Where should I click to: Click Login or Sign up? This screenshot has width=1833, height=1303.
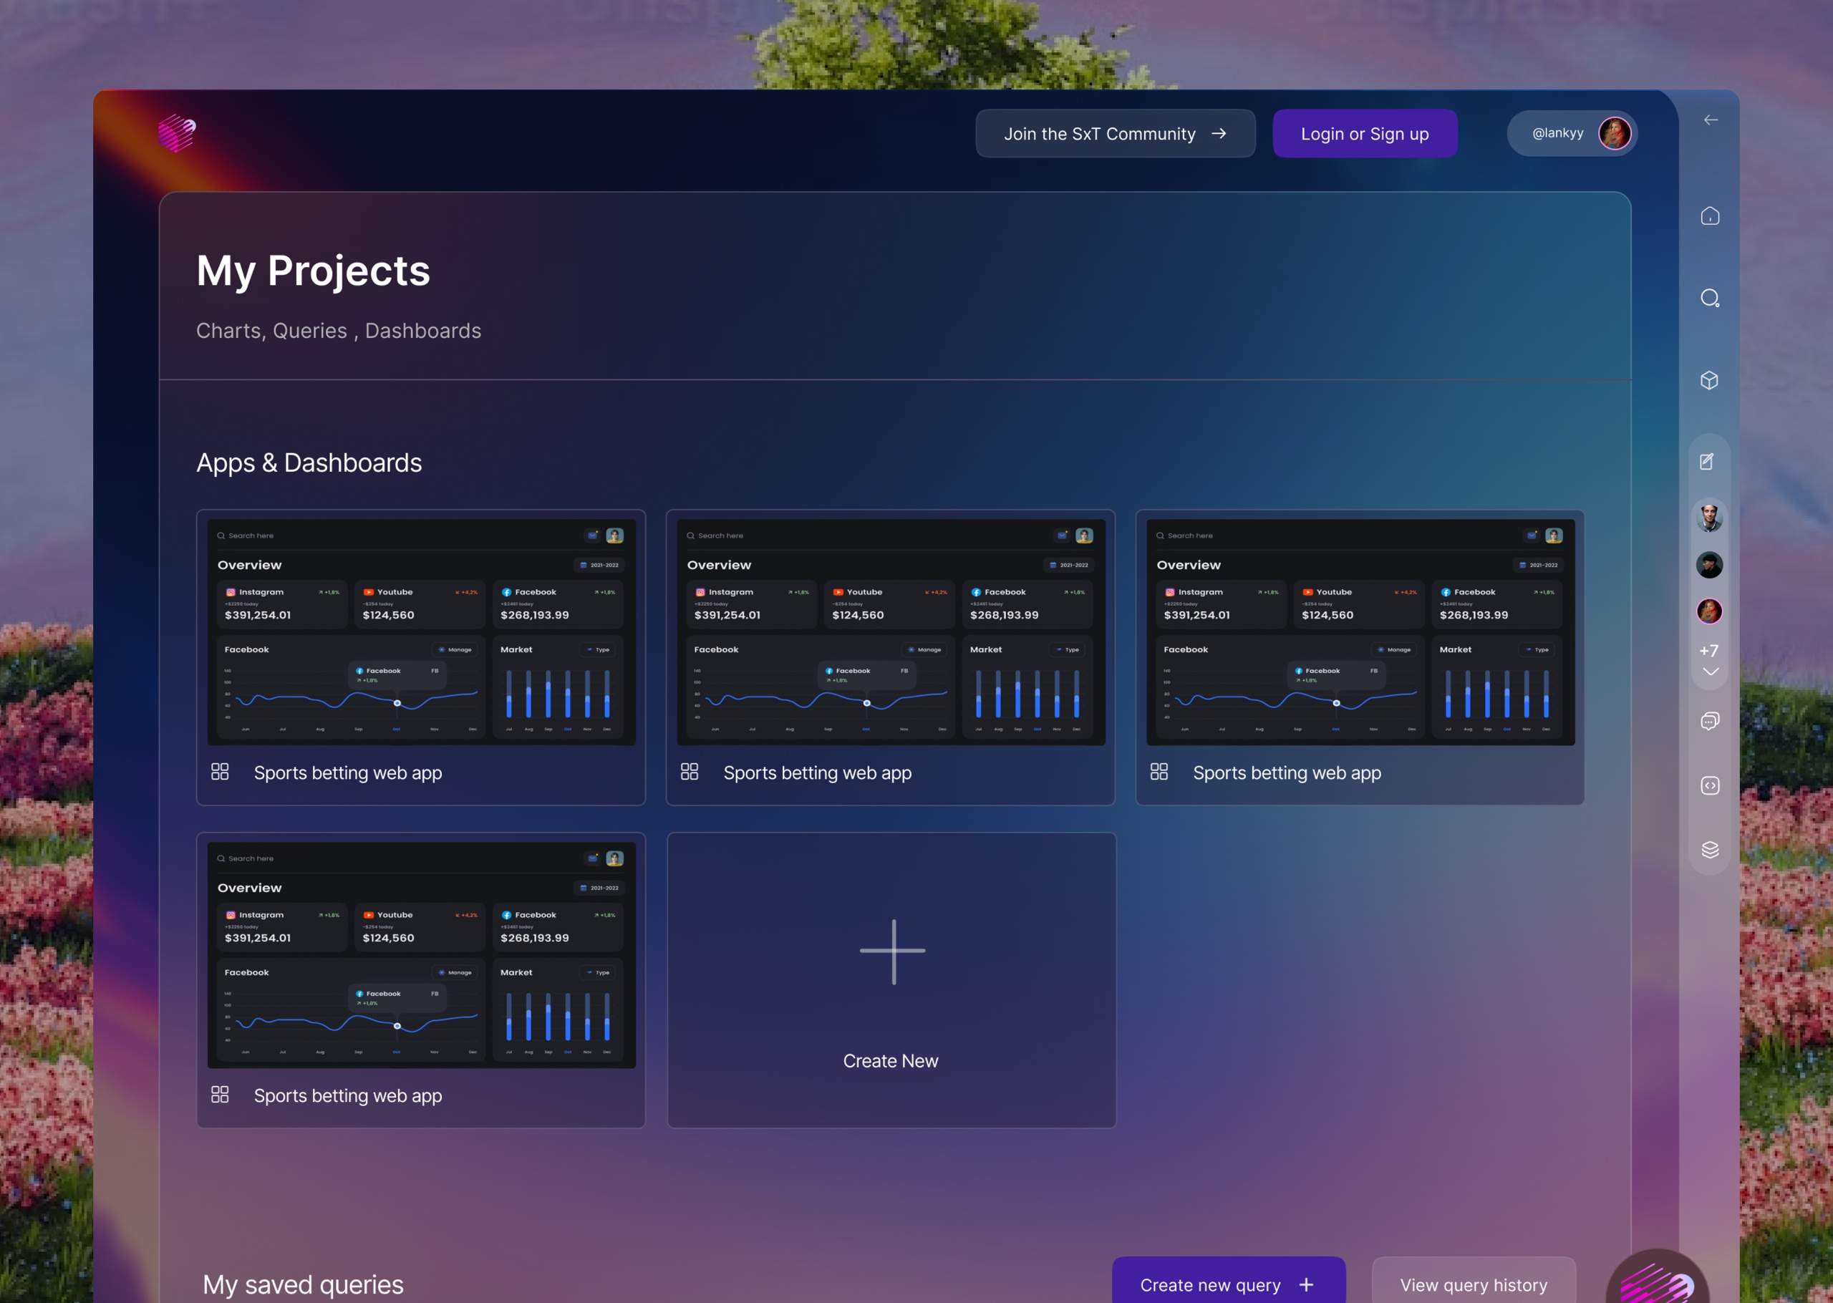point(1365,133)
